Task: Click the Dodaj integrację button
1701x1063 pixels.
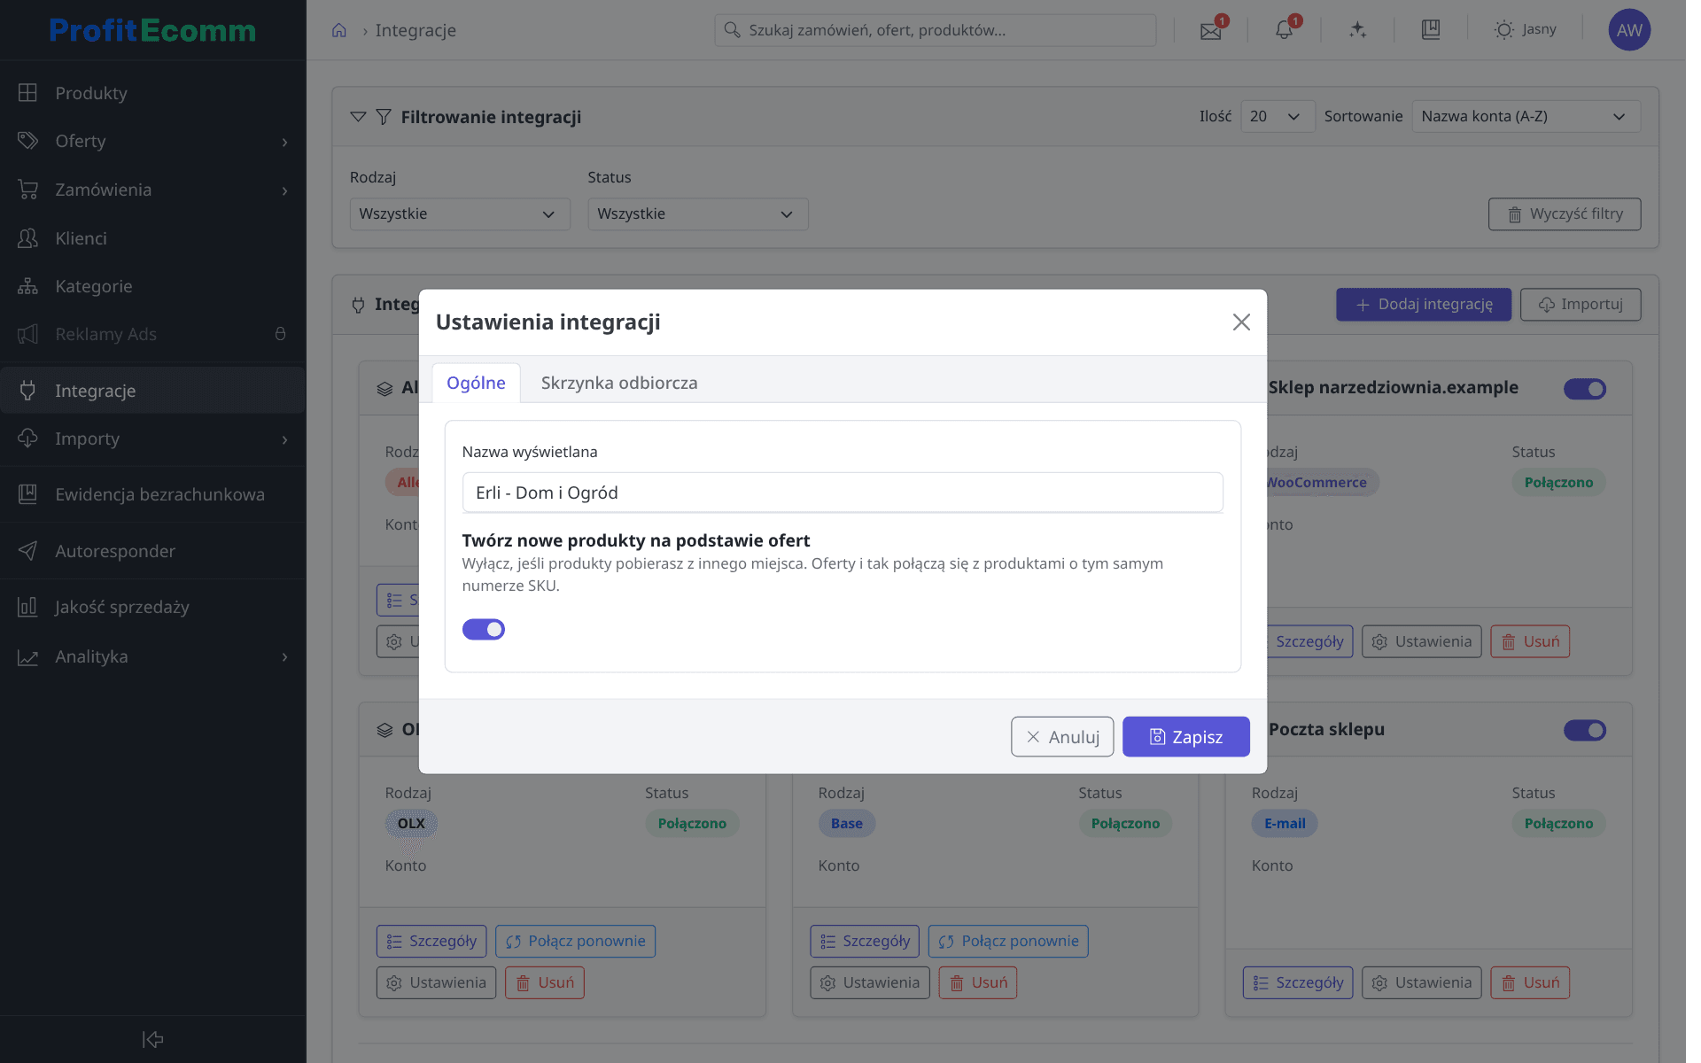Action: [1424, 305]
